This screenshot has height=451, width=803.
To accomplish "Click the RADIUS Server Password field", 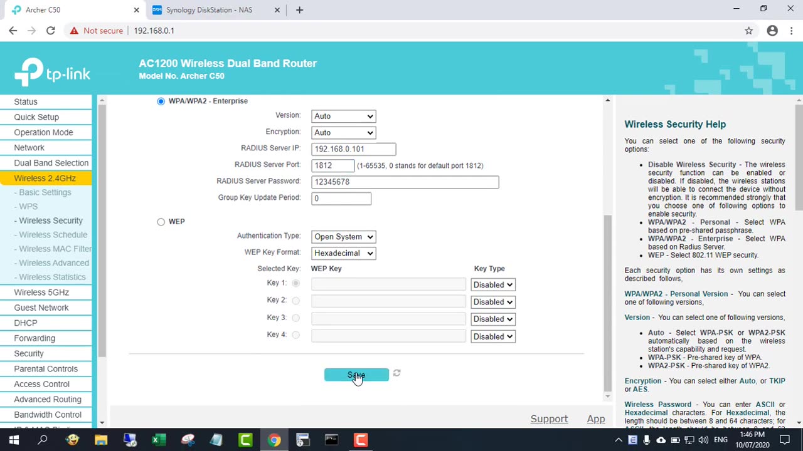I will pyautogui.click(x=405, y=182).
